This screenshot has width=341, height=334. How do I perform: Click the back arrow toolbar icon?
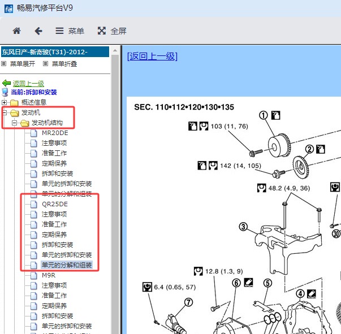(38, 31)
